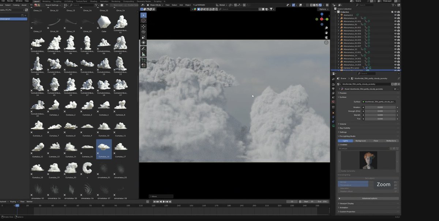The height and width of the screenshot is (221, 439).
Task: Select the Move tool in the viewport toolbar
Action: (143, 26)
